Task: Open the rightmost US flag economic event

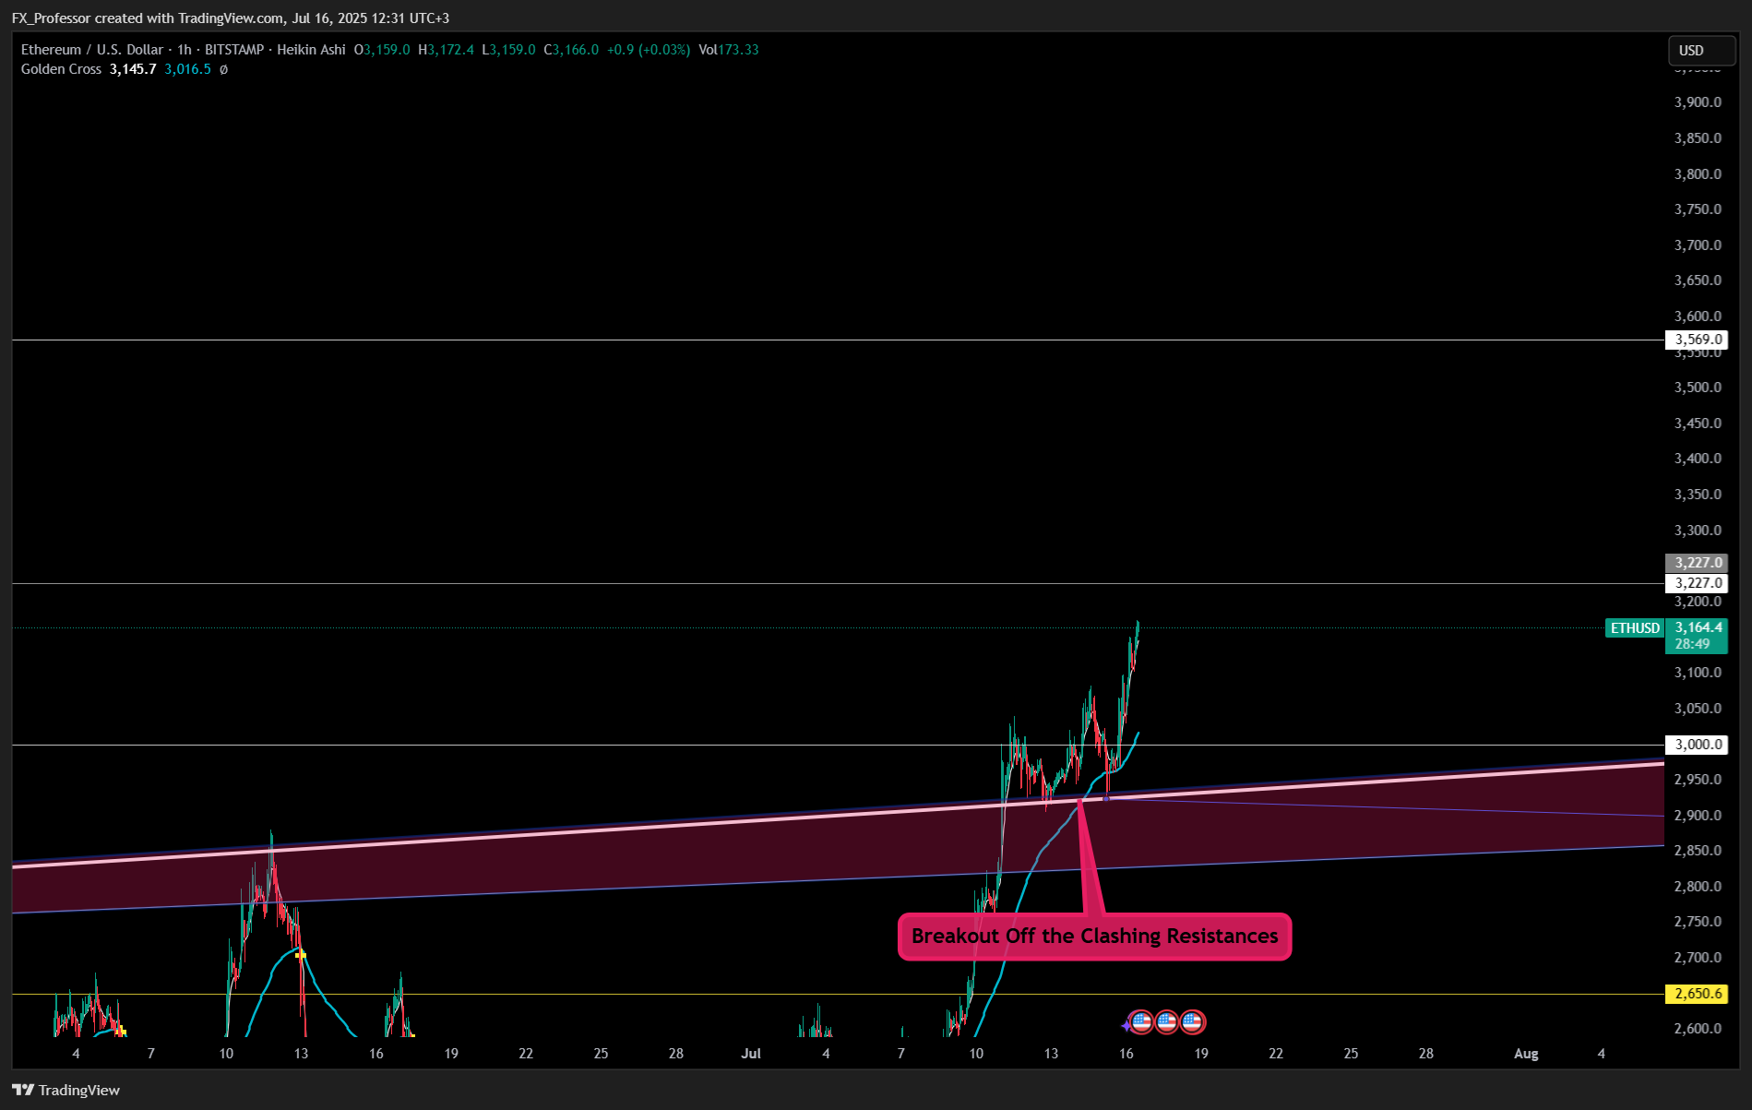Action: click(x=1193, y=1022)
